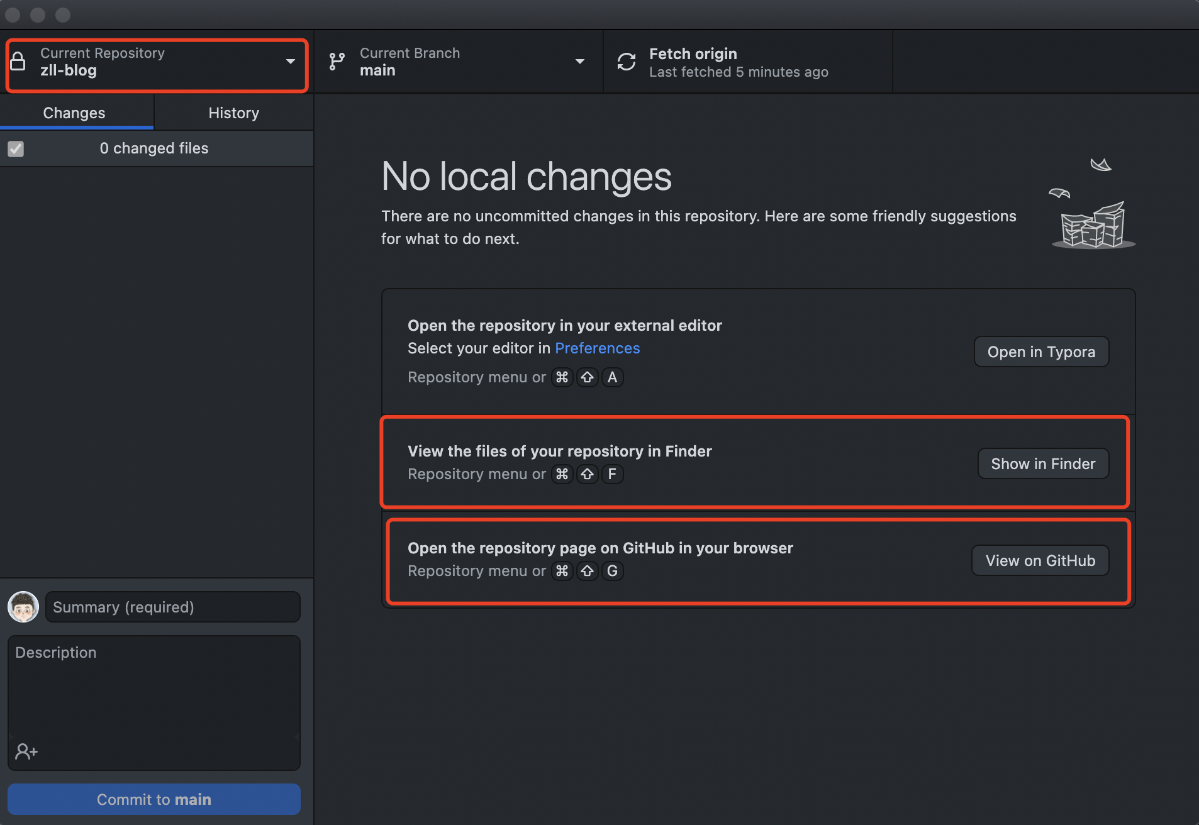The width and height of the screenshot is (1199, 825).
Task: Click View on GitHub button
Action: [x=1040, y=560]
